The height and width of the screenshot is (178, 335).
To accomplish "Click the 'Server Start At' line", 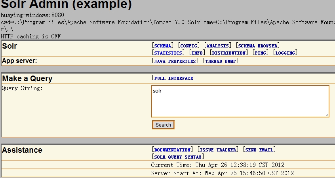I will (x=223, y=173).
